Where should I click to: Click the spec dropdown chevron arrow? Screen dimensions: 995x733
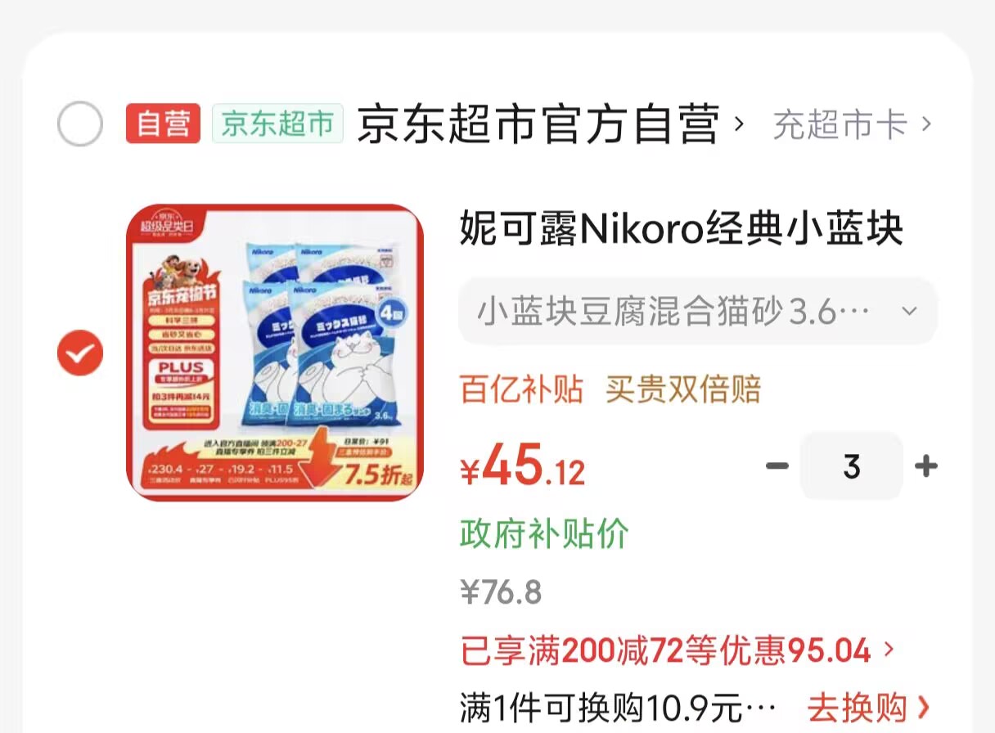(x=908, y=312)
